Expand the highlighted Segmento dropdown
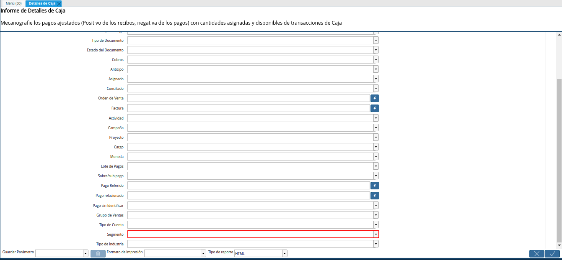 (375, 234)
